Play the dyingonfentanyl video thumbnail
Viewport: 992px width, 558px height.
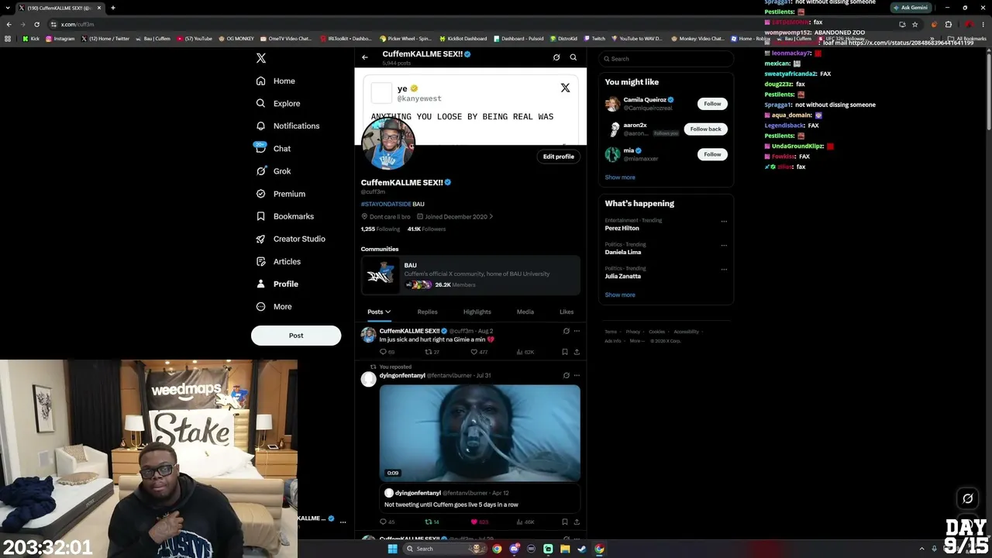pos(480,433)
